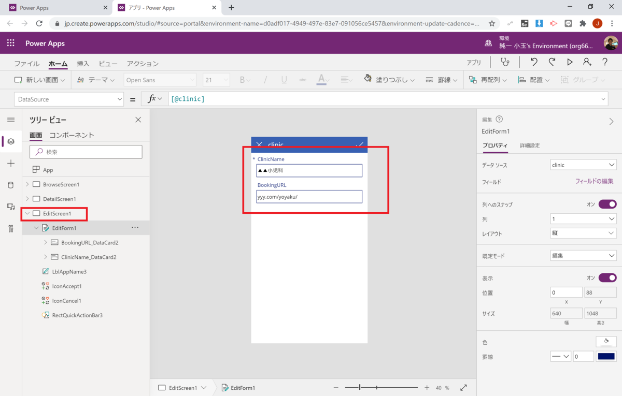This screenshot has width=622, height=396.
Task: Open the Power Apps waffle app launcher
Action: point(11,43)
